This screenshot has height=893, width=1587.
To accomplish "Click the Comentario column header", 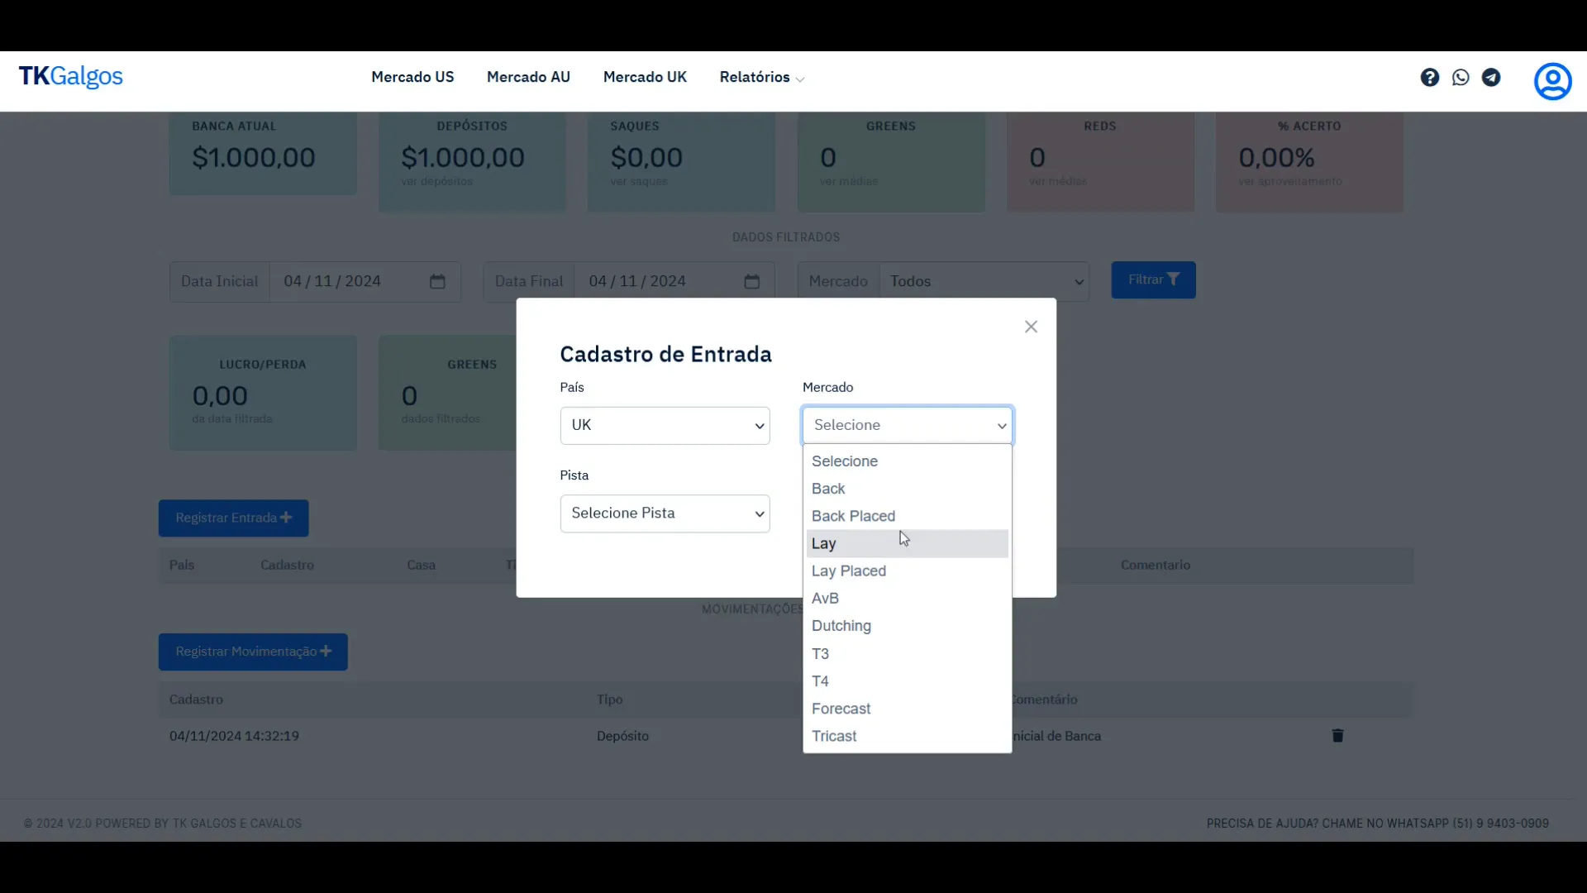I will [x=1155, y=565].
